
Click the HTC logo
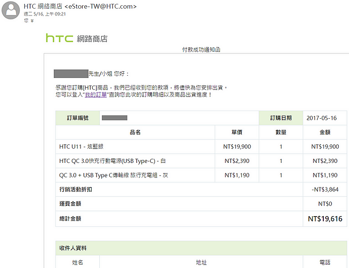[60, 38]
